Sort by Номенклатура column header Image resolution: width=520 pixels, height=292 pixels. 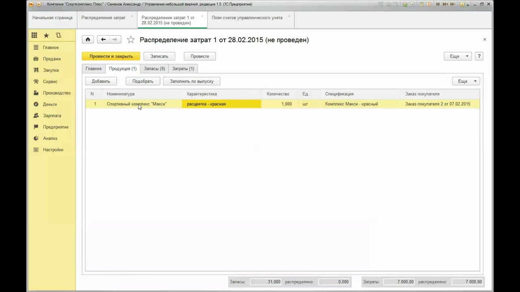click(x=142, y=94)
